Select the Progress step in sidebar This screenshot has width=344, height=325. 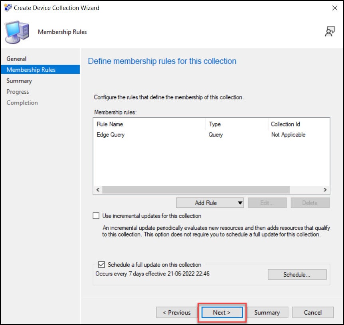point(18,92)
